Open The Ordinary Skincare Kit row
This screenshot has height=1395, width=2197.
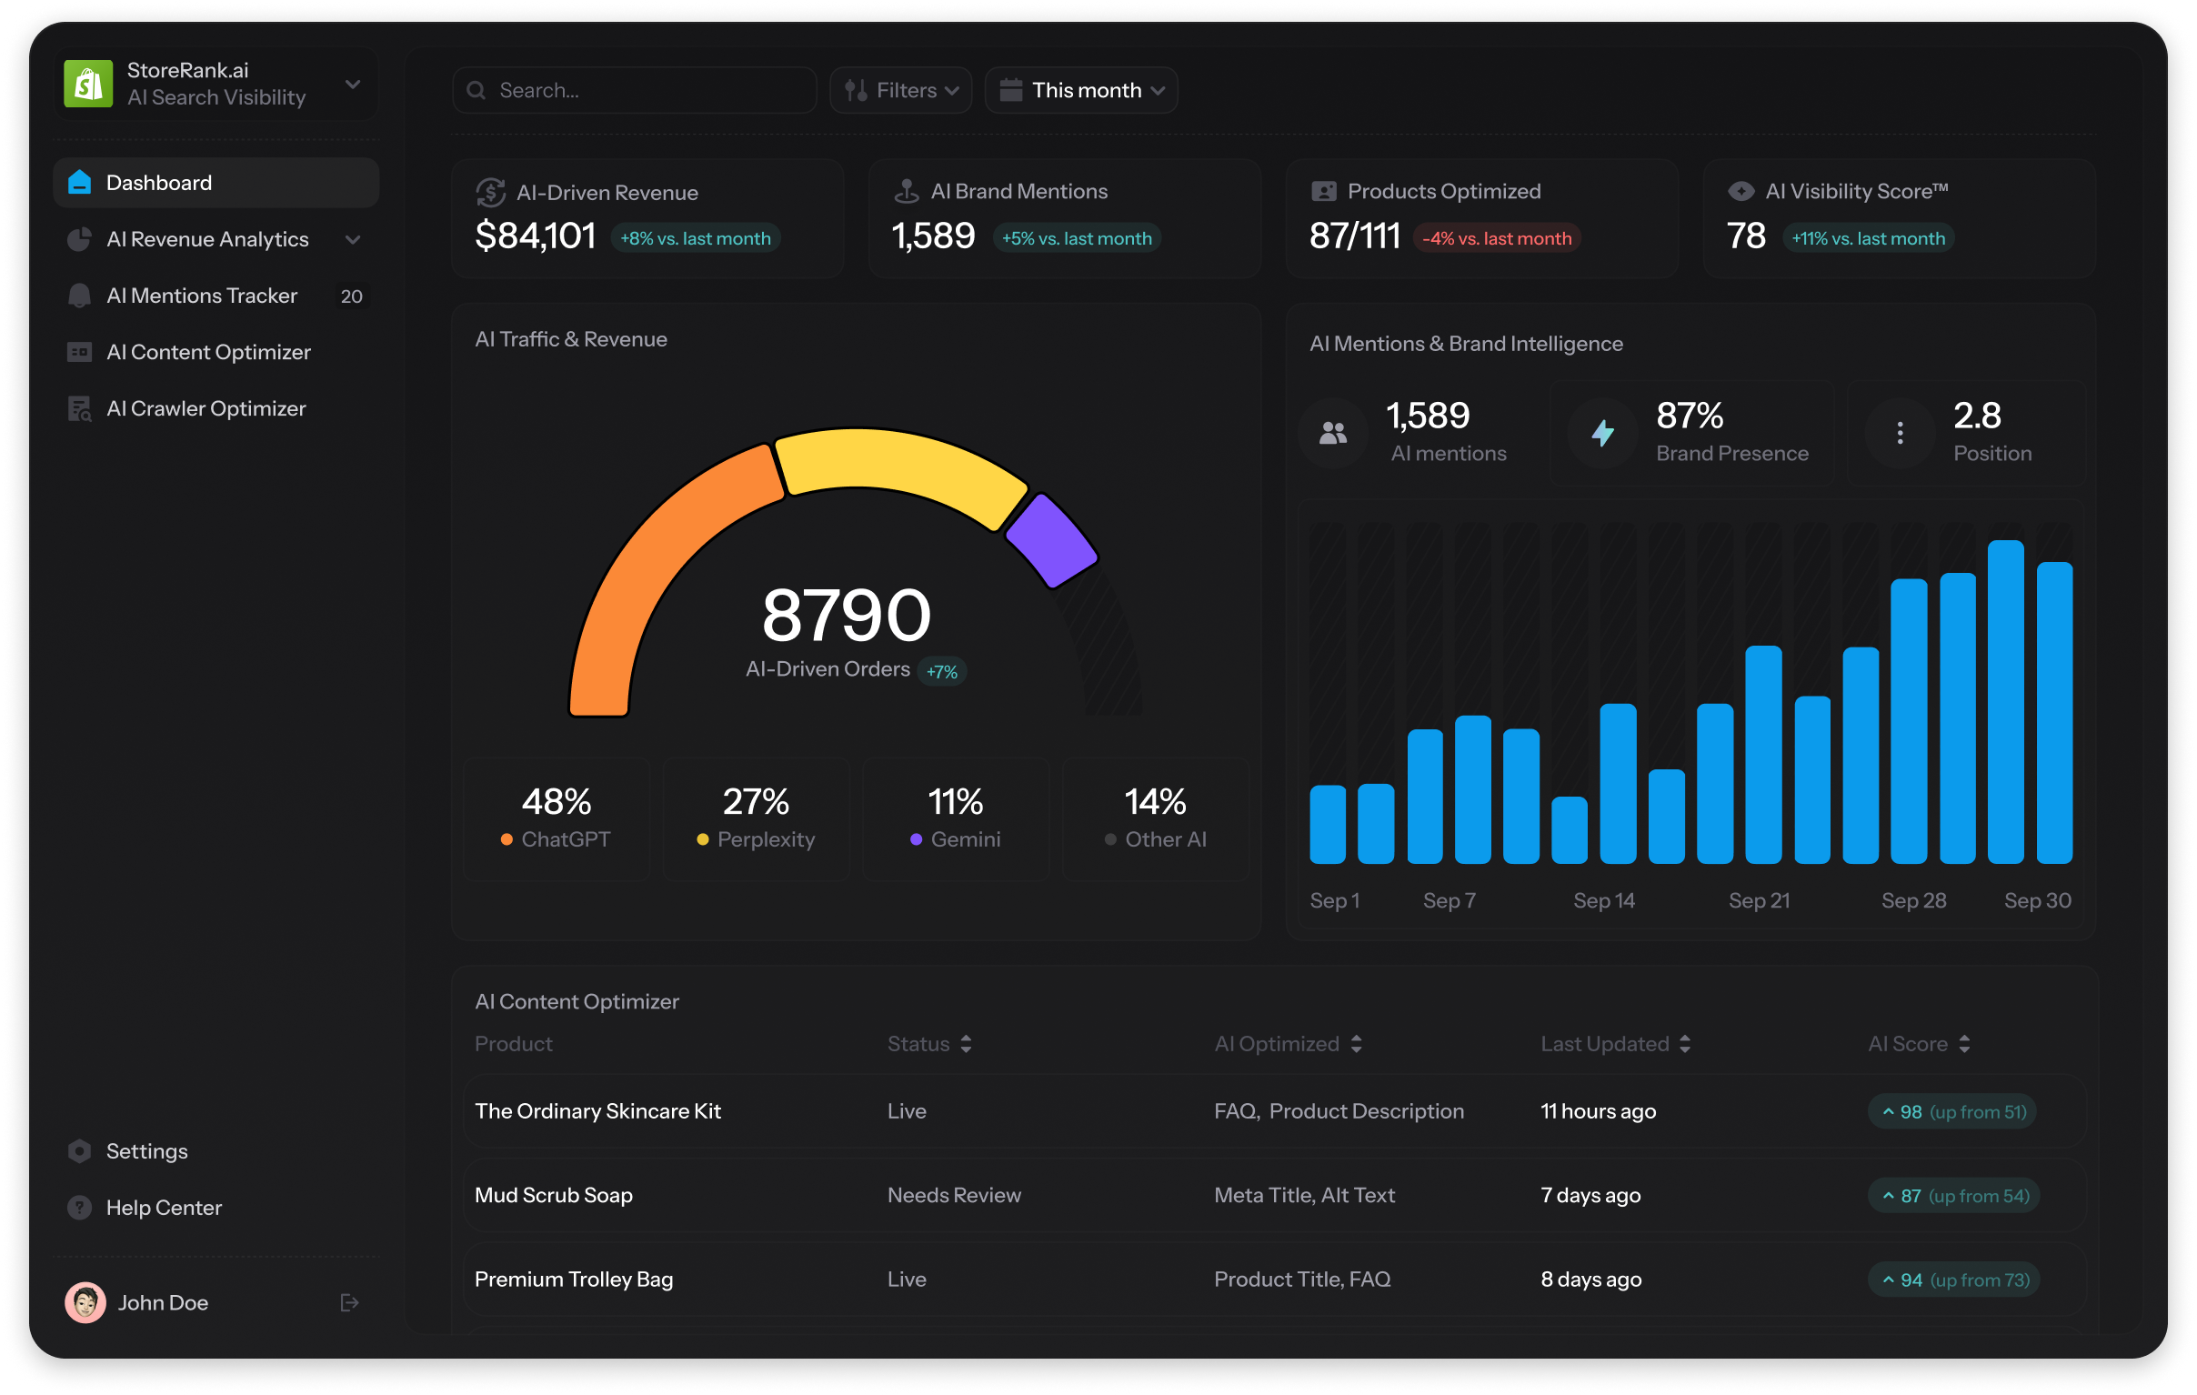pos(597,1111)
